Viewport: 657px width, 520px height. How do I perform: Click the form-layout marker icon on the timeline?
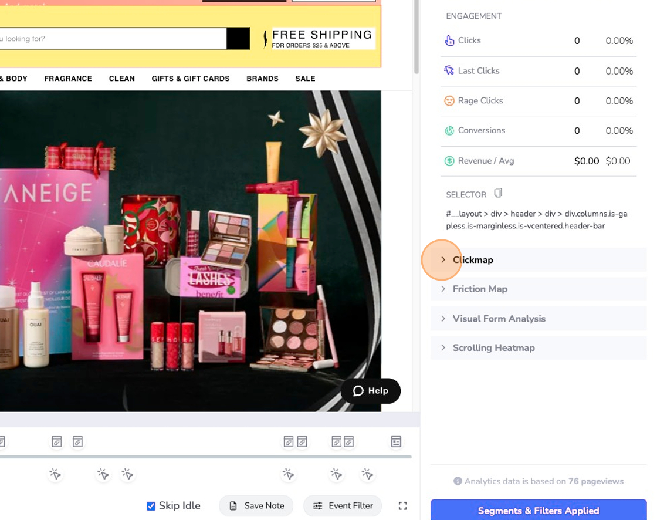pos(396,441)
